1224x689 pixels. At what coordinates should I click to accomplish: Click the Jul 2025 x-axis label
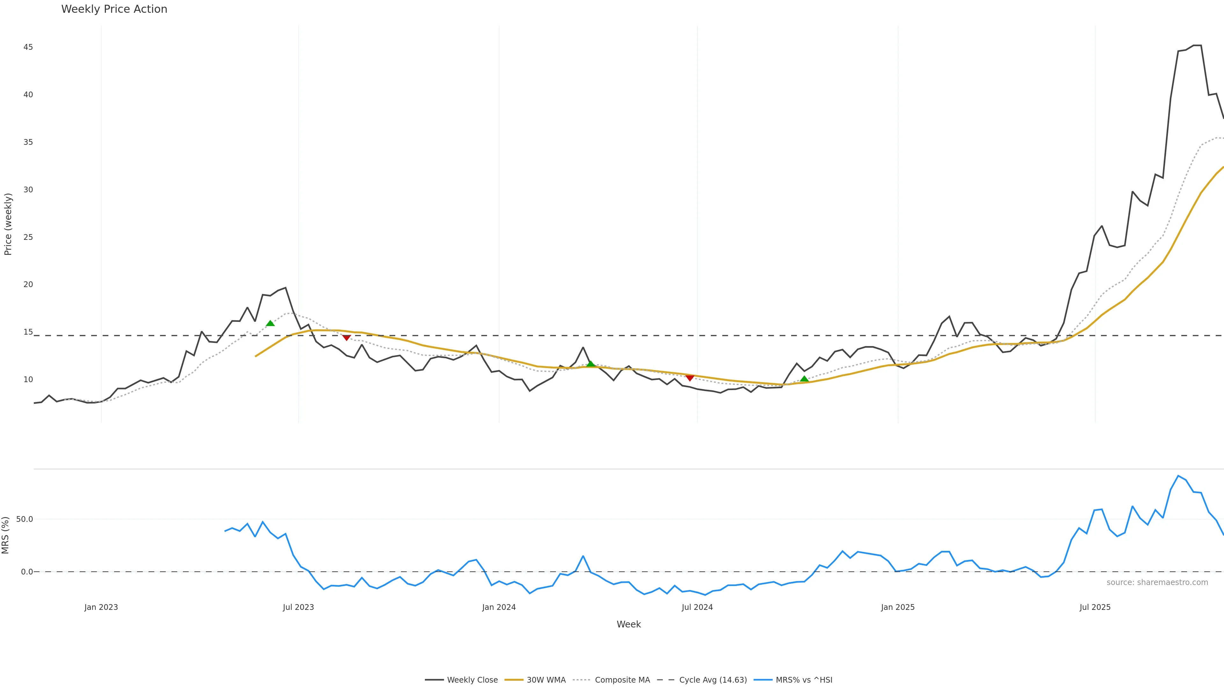coord(1095,607)
